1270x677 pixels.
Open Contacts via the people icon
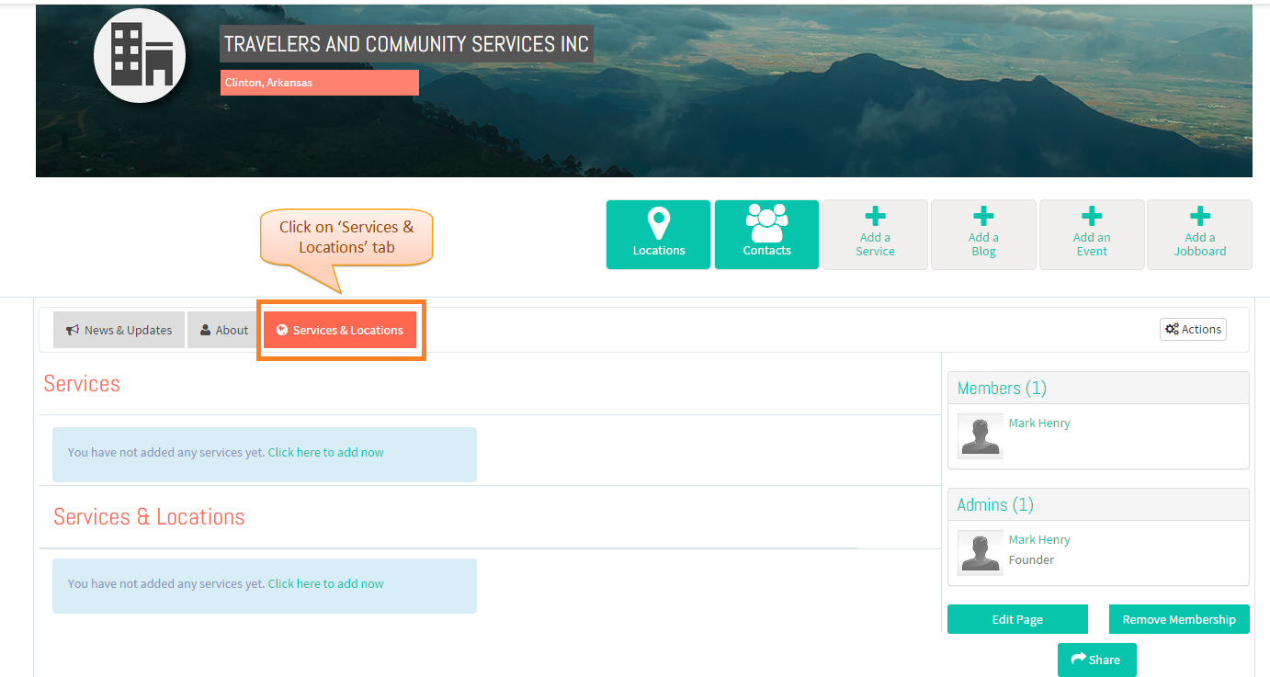tap(766, 223)
